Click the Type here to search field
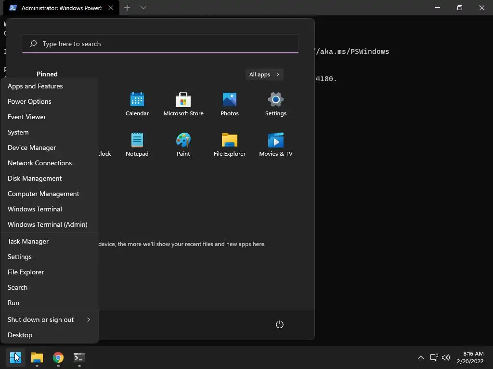This screenshot has width=493, height=369. pos(160,44)
